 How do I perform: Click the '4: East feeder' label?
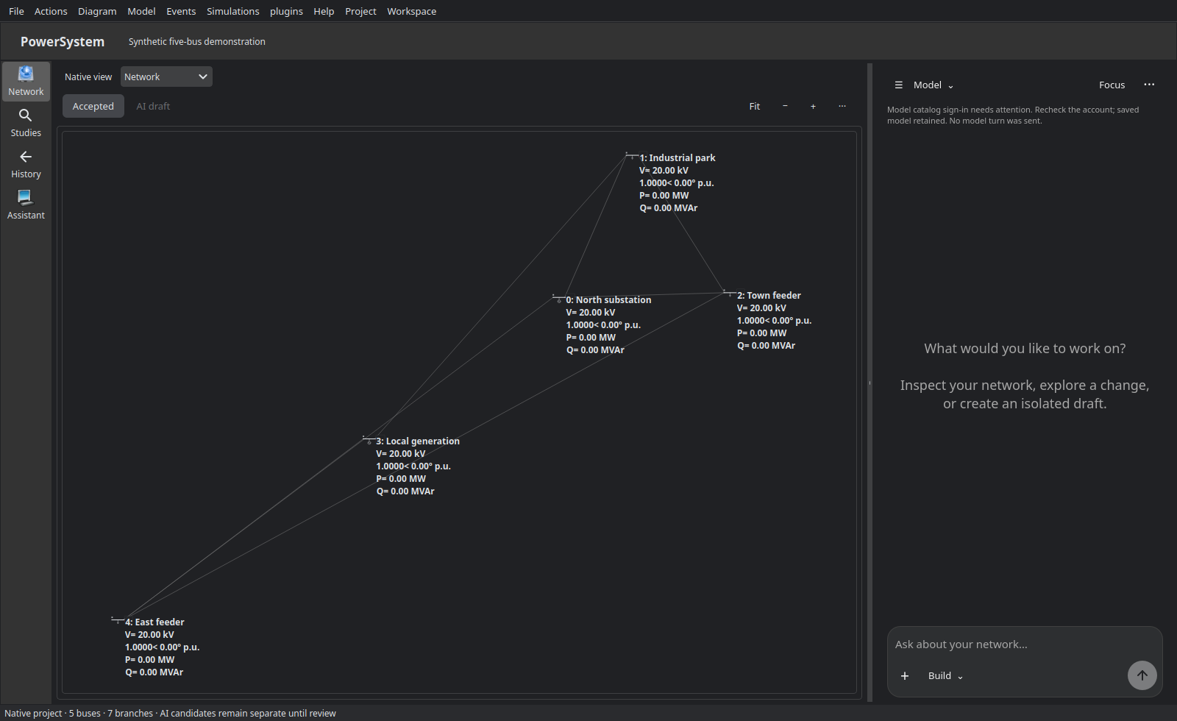[x=154, y=622]
